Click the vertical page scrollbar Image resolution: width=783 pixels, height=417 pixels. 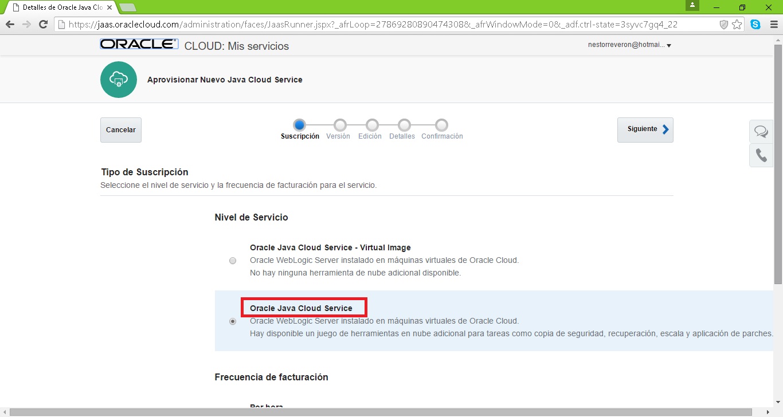(x=778, y=172)
